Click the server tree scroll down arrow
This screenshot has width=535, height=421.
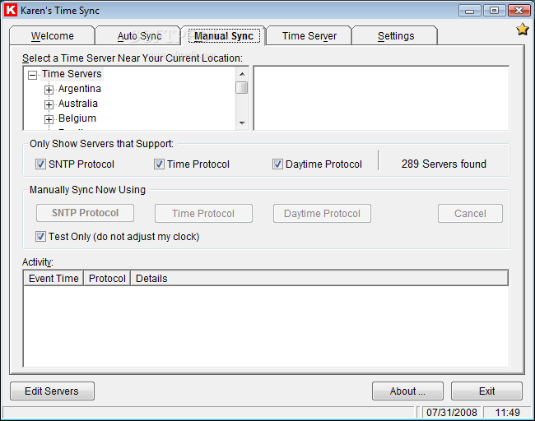pyautogui.click(x=242, y=123)
